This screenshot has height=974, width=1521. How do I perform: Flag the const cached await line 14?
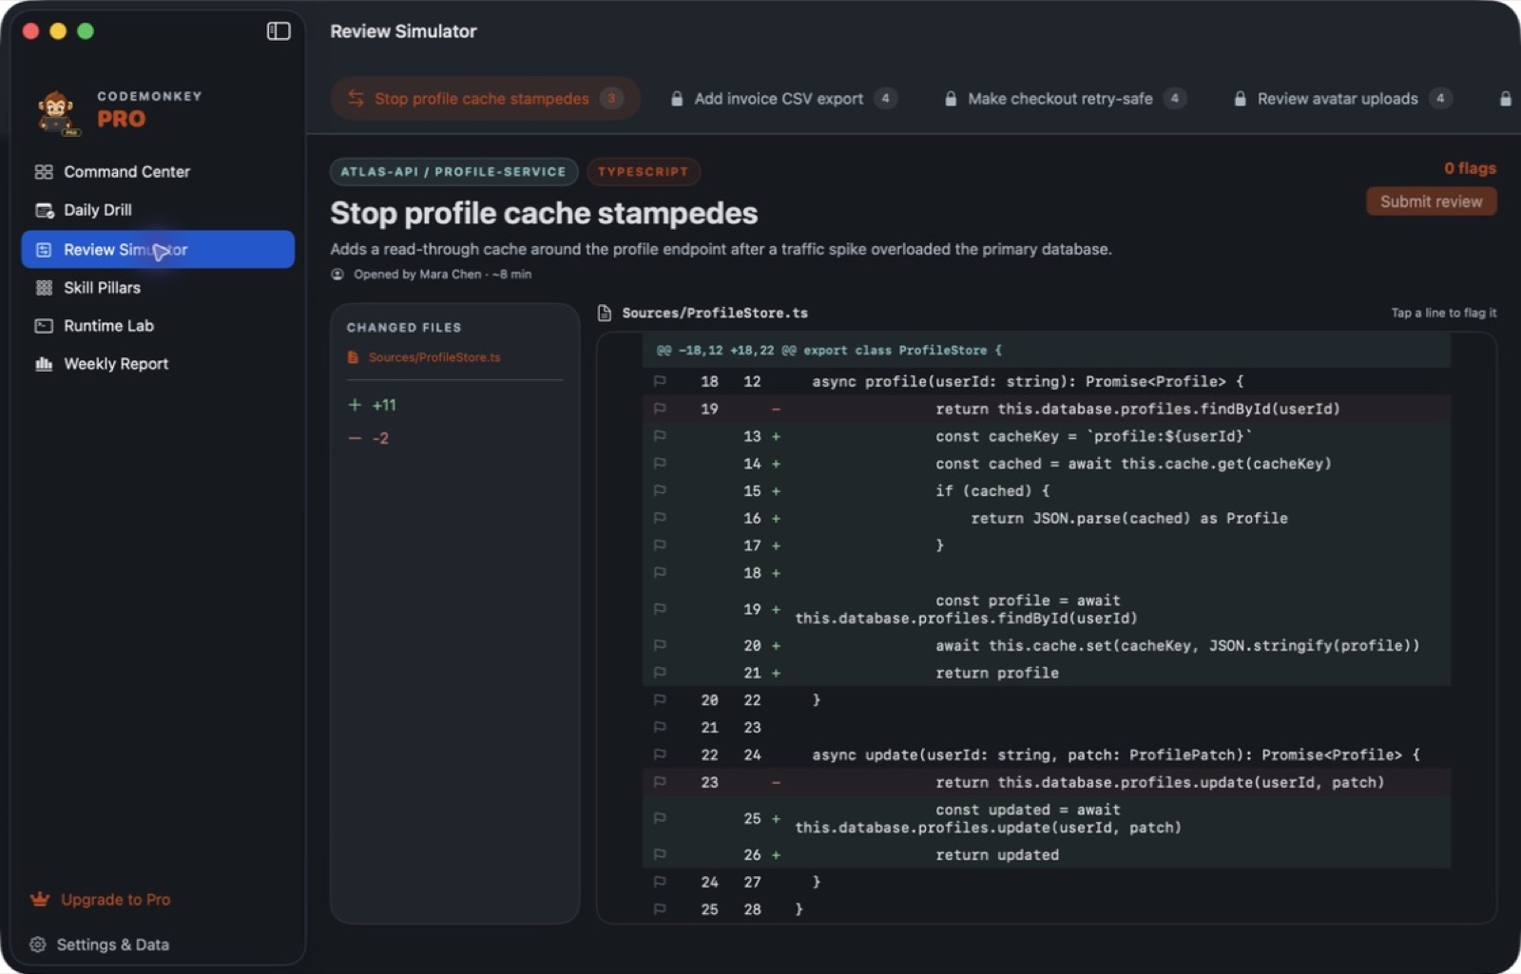click(x=660, y=465)
